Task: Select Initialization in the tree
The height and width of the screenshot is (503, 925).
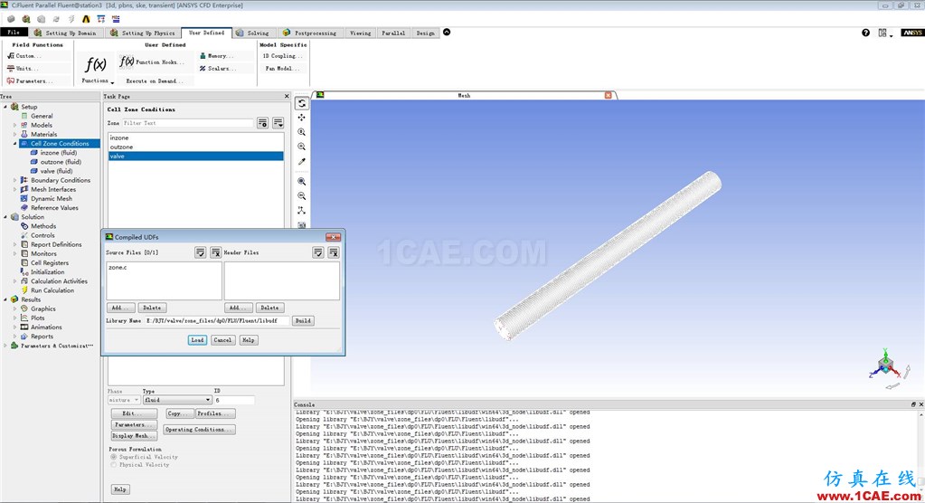Action: click(x=48, y=272)
